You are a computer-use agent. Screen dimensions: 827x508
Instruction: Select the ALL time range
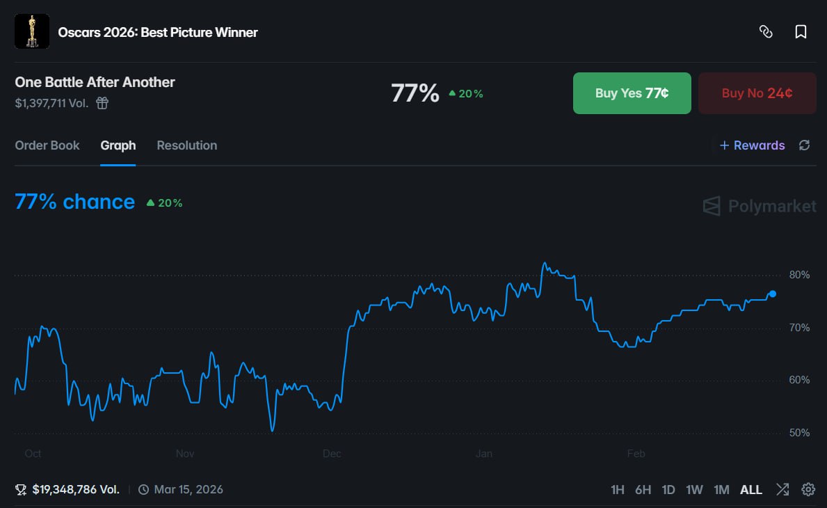751,490
